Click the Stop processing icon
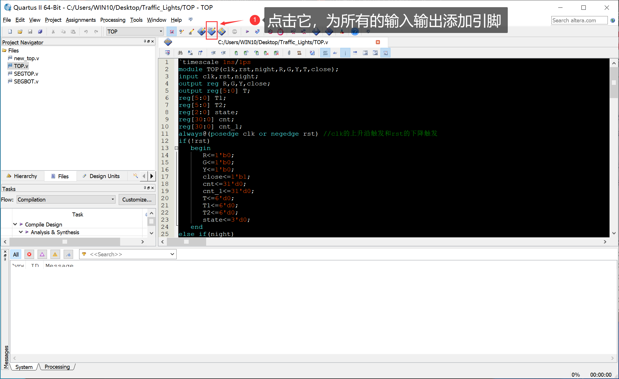619x379 pixels. click(235, 32)
